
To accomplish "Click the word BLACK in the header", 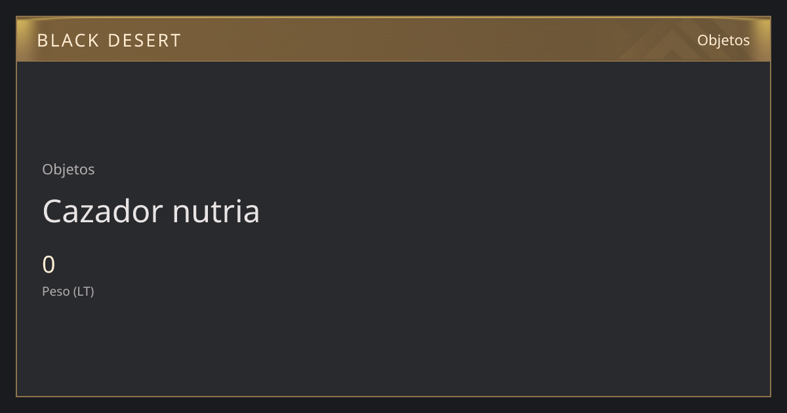I will [x=68, y=41].
